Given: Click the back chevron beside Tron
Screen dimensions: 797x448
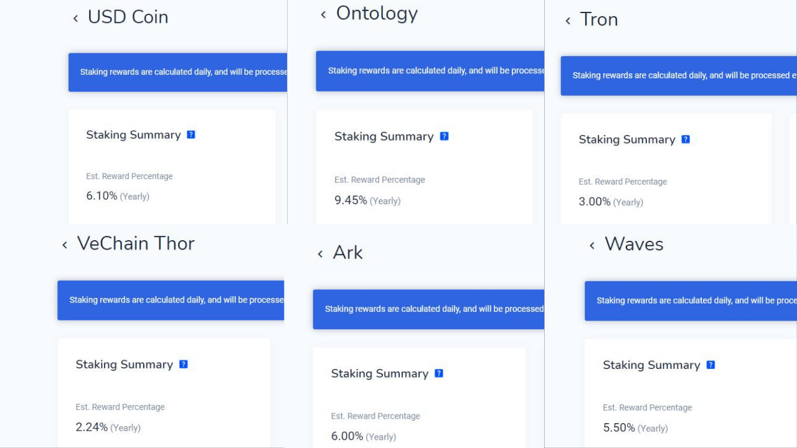Looking at the screenshot, I should pyautogui.click(x=568, y=21).
